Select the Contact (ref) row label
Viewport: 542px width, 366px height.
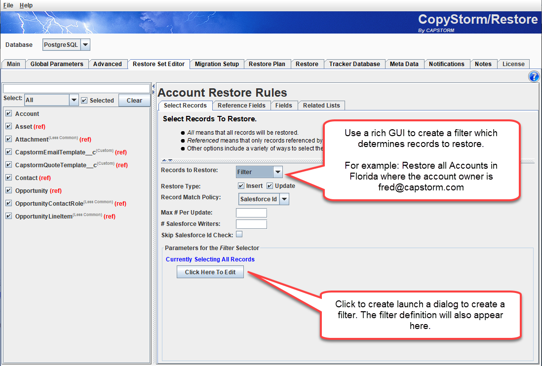tap(33, 178)
